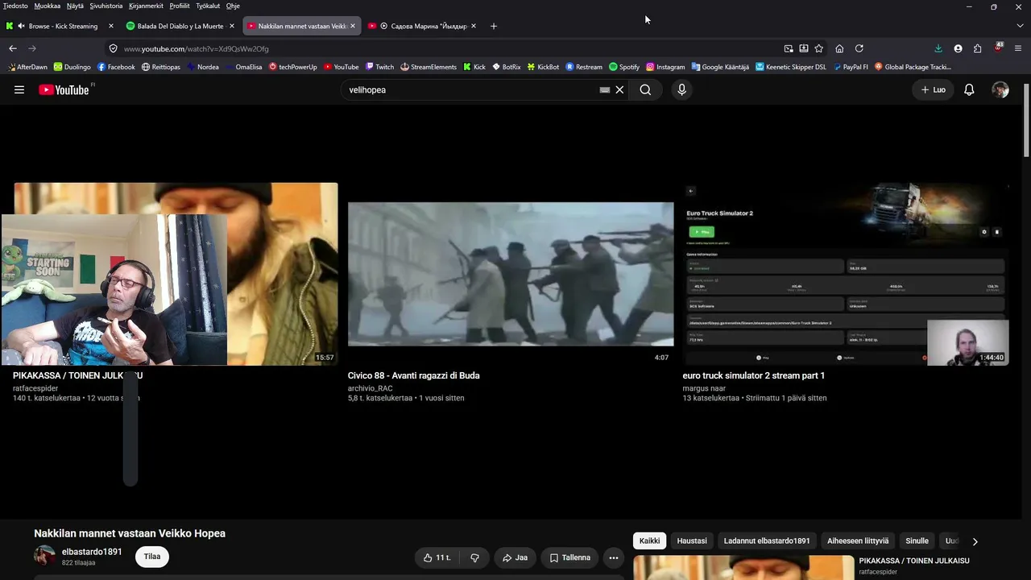This screenshot has height=580, width=1031.
Task: Share the video with Jaa
Action: 515,557
